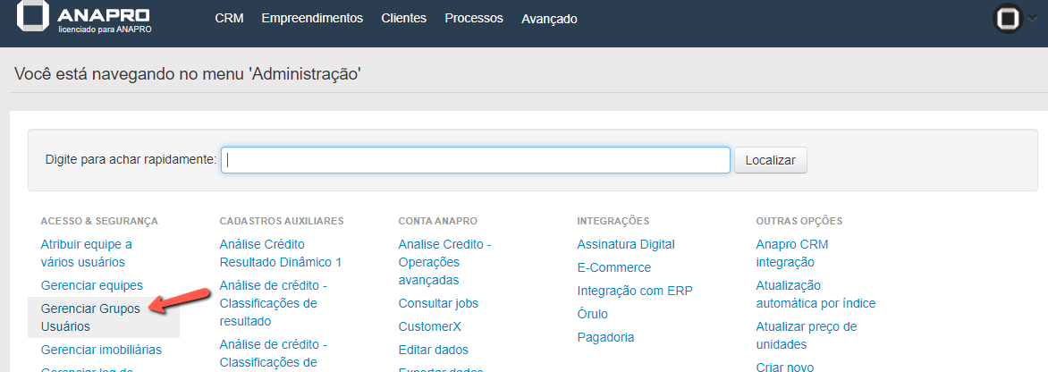The width and height of the screenshot is (1048, 372).
Task: Go to Gerenciar equipes
Action: tap(92, 285)
